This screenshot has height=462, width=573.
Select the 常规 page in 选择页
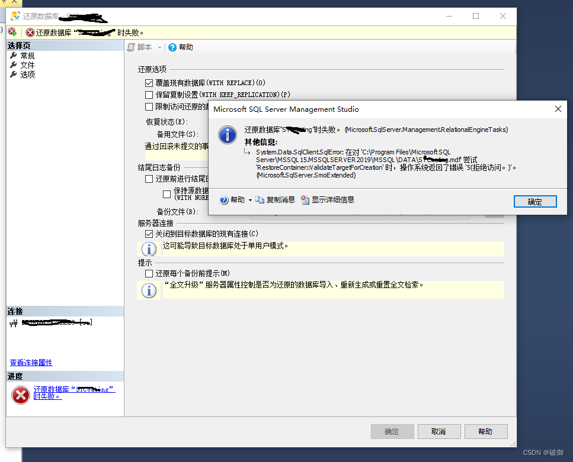pos(27,56)
